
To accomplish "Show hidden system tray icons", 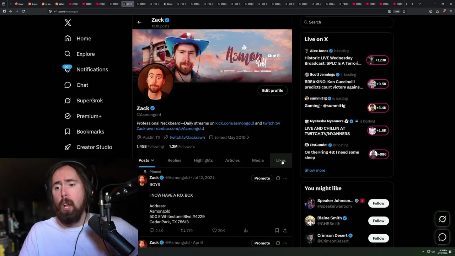I will coord(423,252).
